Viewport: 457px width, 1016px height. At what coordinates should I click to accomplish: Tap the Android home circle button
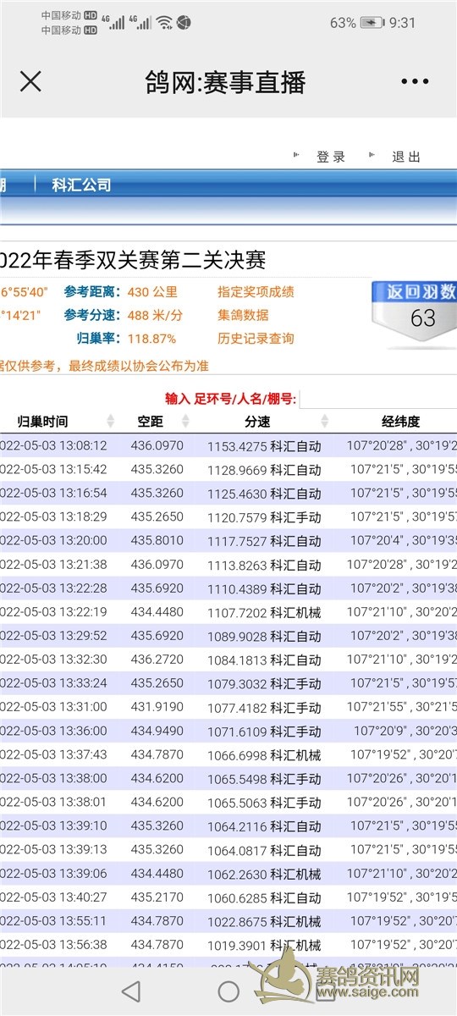point(228,991)
